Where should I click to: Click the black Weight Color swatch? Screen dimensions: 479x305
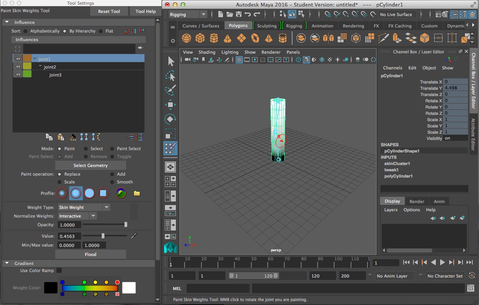coord(51,288)
